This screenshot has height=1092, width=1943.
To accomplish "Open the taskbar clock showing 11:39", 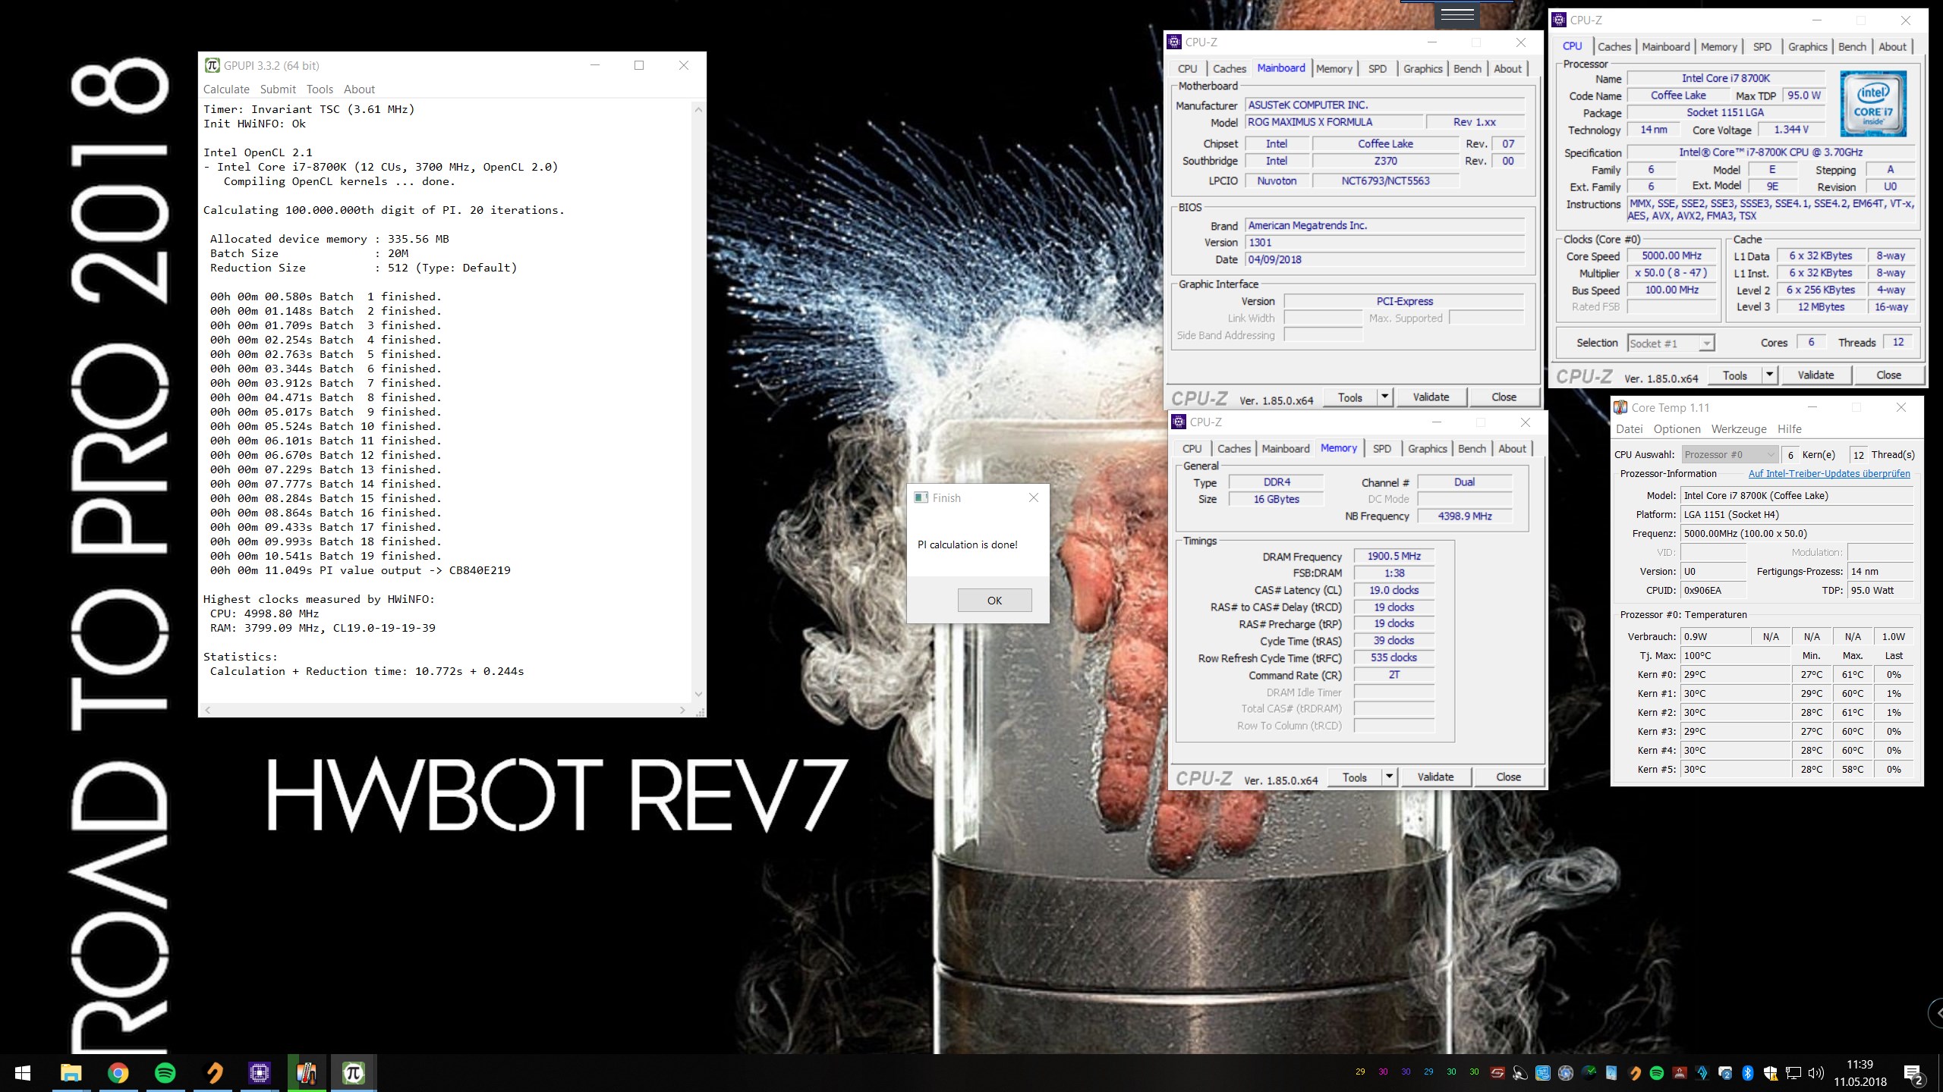I will coord(1860,1073).
